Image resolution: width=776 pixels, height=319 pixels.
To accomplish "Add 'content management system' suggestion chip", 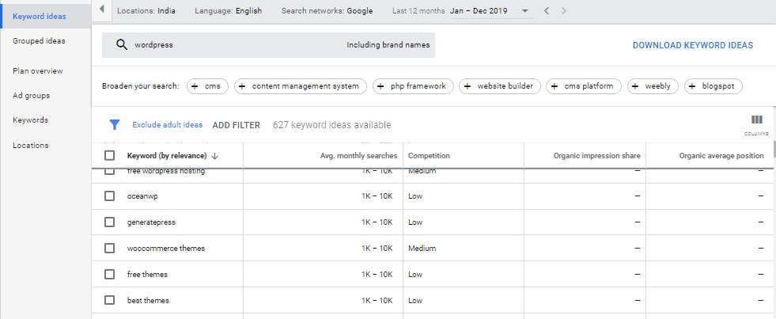I will tap(301, 86).
